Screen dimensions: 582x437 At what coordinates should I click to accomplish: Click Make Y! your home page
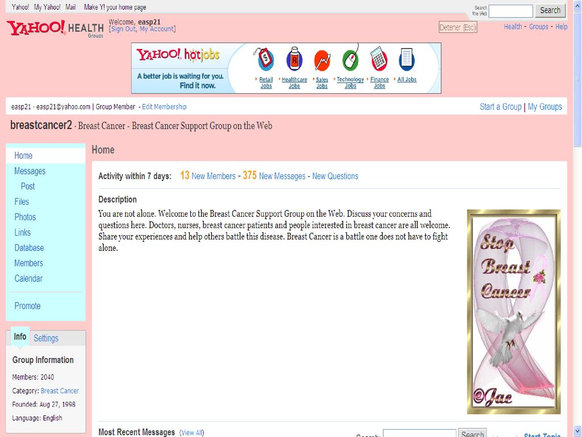[115, 7]
